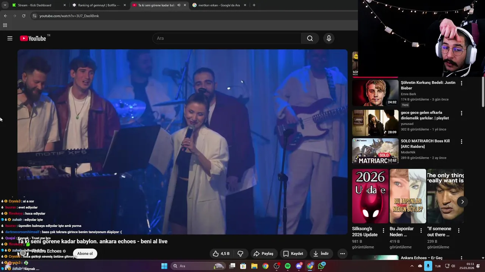Viewport: 485px width, 272px height.
Task: Close the Kick Dashboard tab
Action: pos(64,5)
